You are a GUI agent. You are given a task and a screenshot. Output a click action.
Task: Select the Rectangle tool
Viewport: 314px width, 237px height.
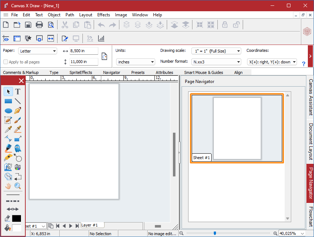click(8, 101)
